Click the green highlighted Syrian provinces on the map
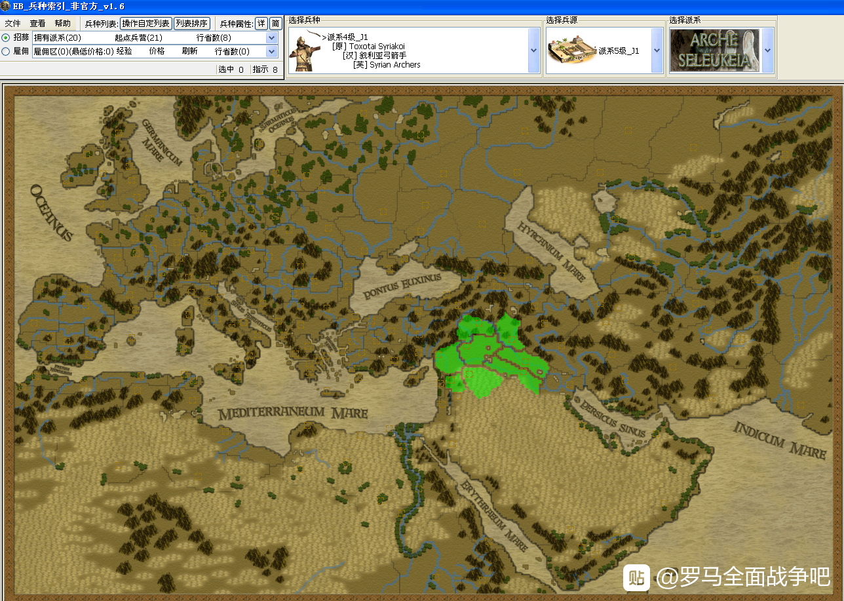 (x=490, y=355)
